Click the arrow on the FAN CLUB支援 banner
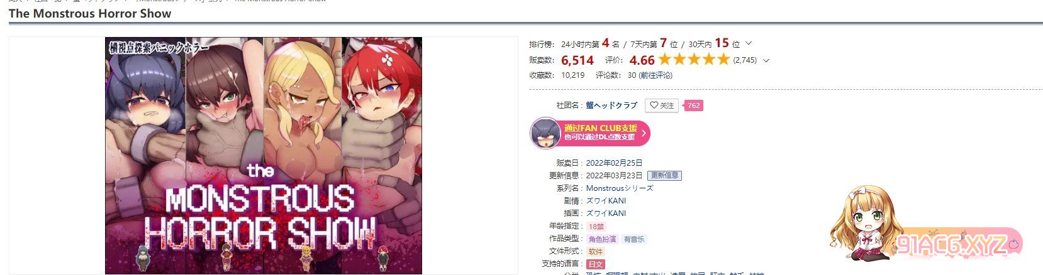1043x275 pixels. coord(644,133)
